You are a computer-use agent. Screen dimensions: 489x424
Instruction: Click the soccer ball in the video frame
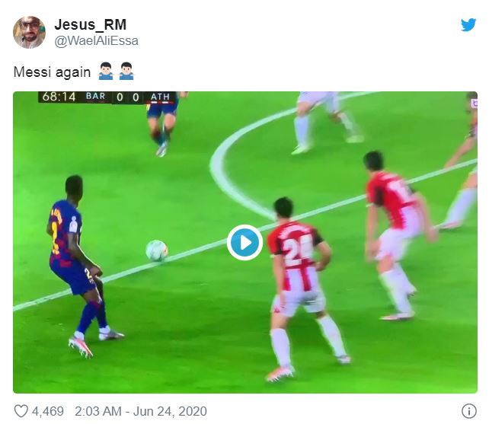click(x=157, y=250)
